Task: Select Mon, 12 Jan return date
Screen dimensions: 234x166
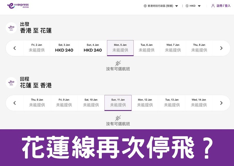Action: [145, 103]
